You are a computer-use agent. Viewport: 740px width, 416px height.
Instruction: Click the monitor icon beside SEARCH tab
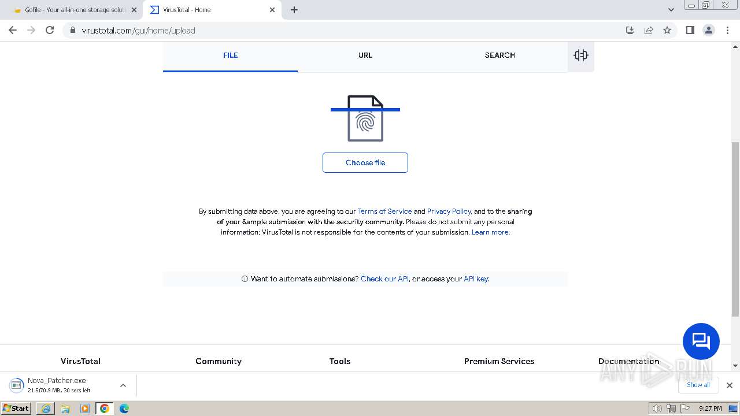point(581,55)
